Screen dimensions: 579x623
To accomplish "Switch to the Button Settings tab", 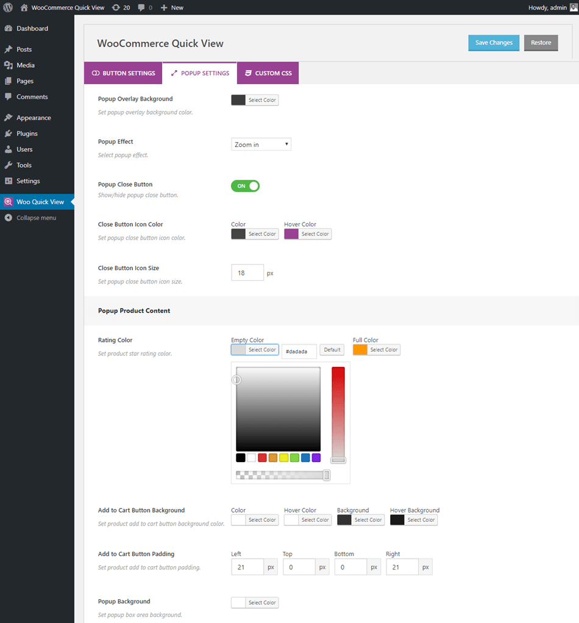I will pos(123,73).
